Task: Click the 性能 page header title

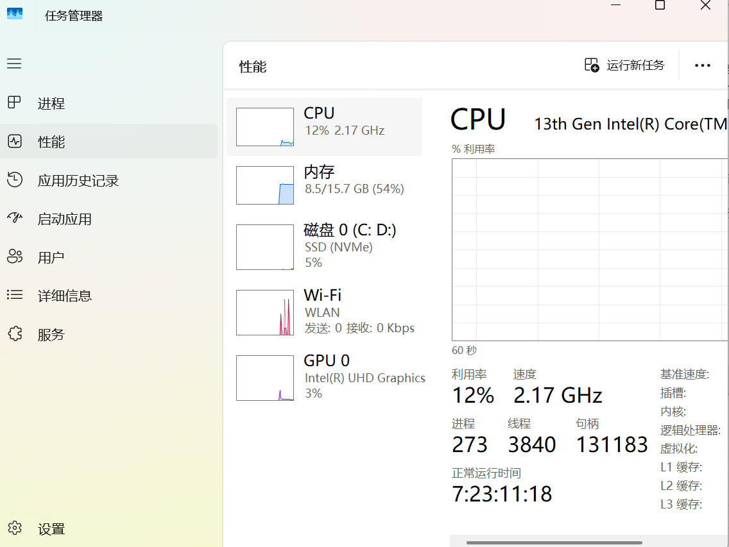Action: [x=252, y=67]
